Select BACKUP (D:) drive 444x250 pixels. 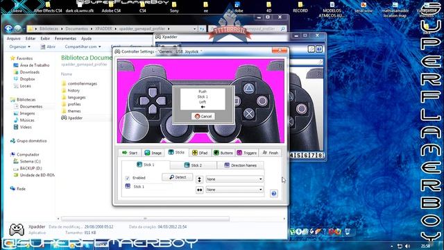click(28, 168)
